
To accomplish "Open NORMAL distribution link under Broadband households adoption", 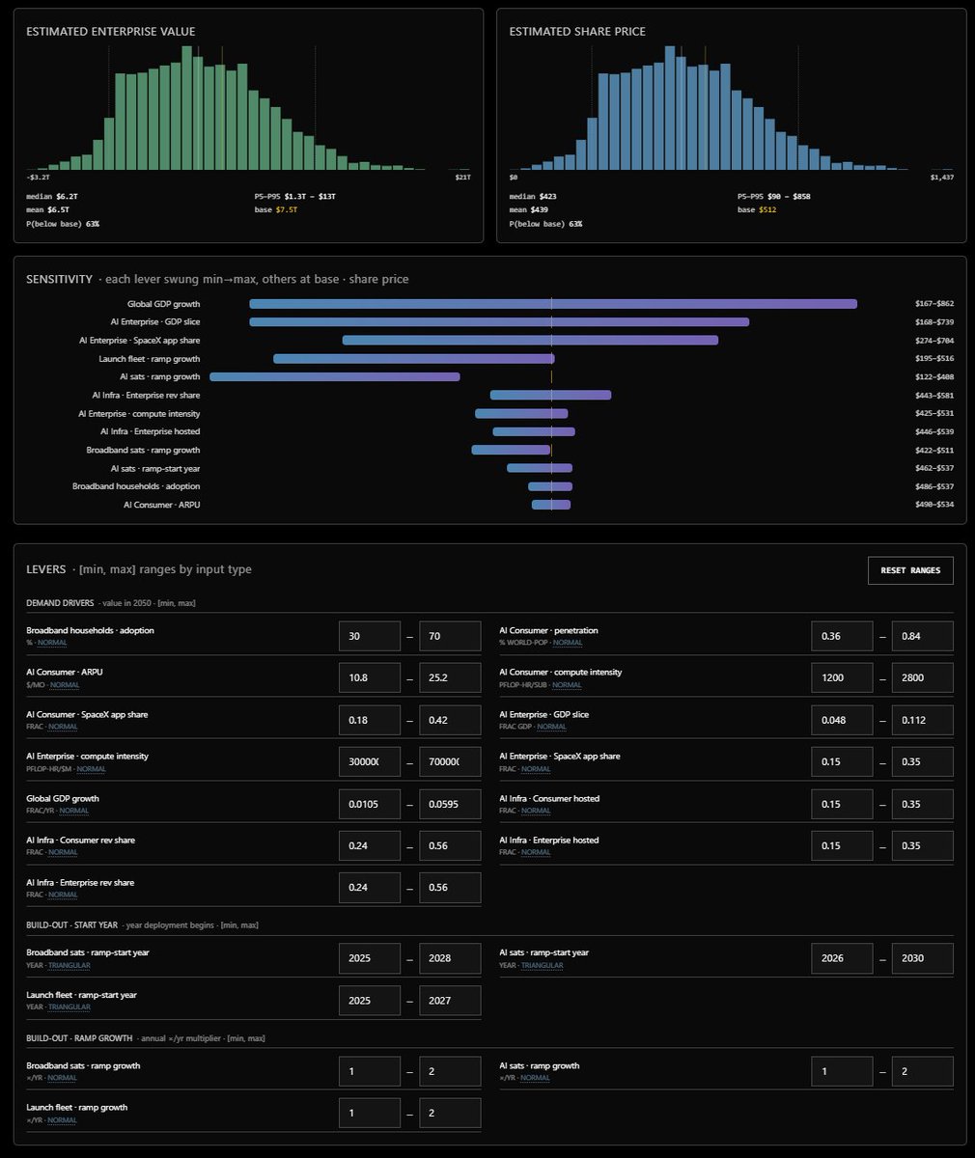I will (52, 643).
